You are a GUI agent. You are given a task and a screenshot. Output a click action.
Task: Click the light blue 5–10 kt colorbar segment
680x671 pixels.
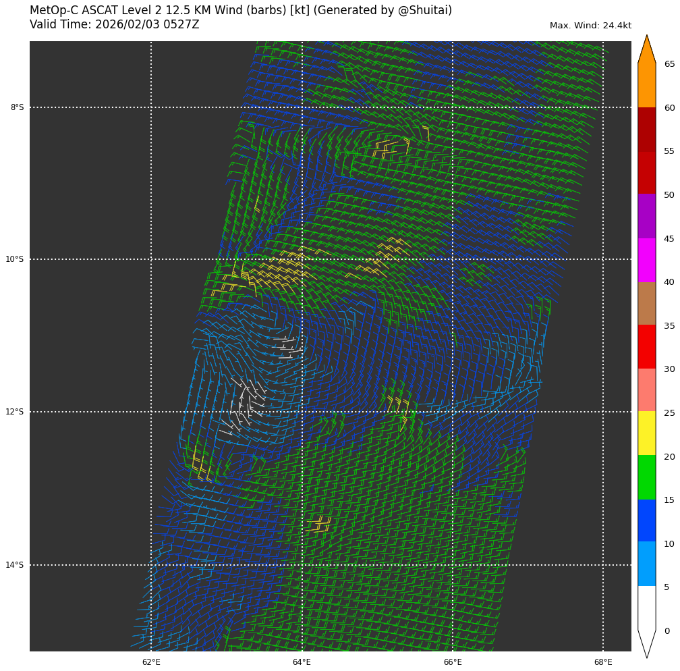click(x=646, y=564)
